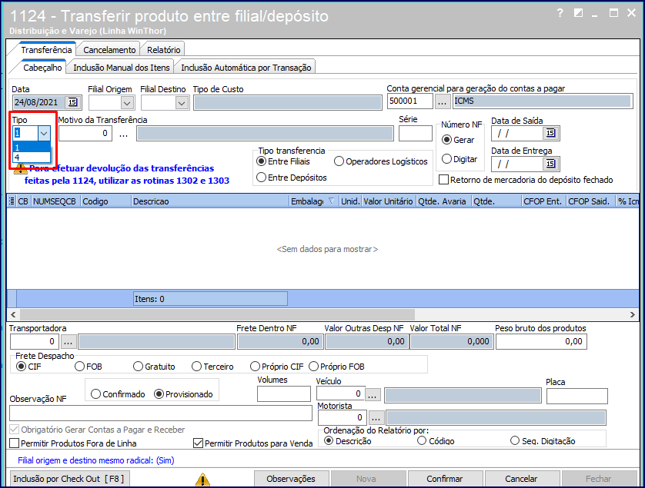Click the Descricao column header

pos(210,201)
